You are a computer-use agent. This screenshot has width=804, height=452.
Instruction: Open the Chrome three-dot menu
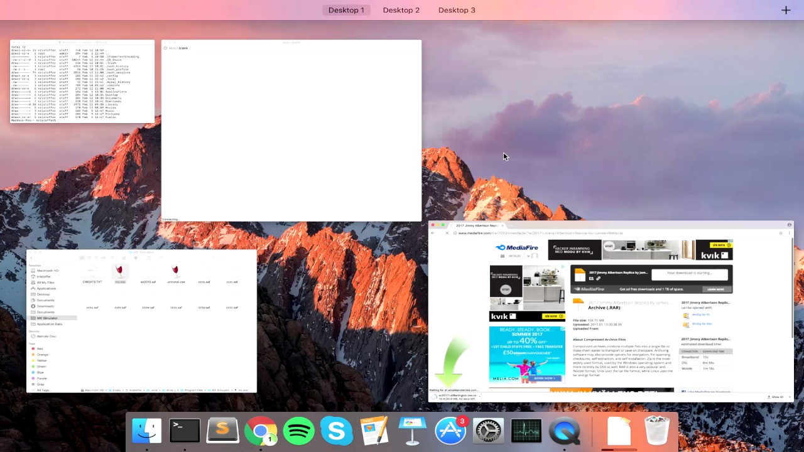coord(790,233)
